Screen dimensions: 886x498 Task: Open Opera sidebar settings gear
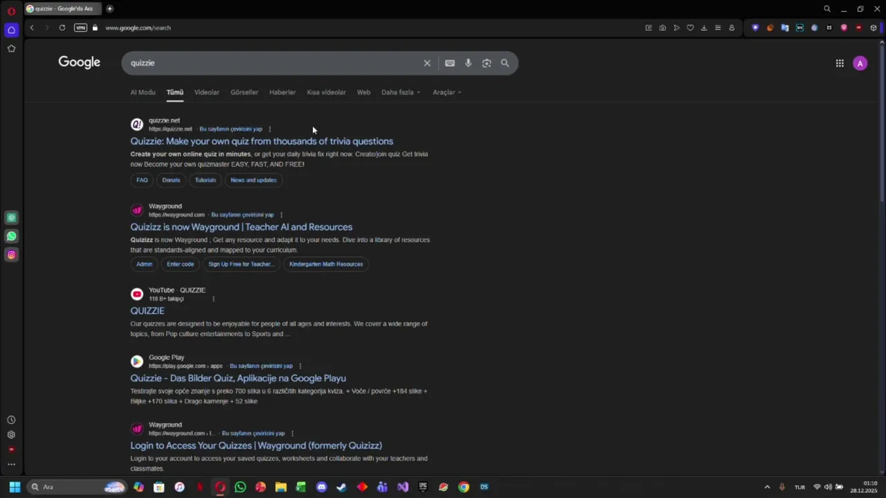coord(11,435)
